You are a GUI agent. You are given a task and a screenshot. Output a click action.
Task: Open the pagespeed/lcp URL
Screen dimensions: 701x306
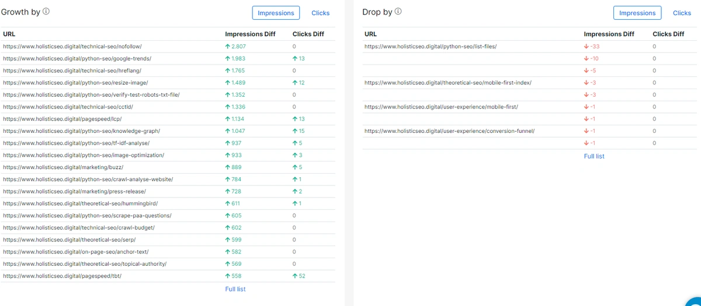tap(64, 119)
